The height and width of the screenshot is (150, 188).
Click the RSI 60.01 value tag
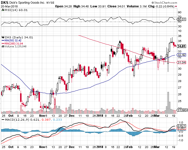(x=182, y=19)
